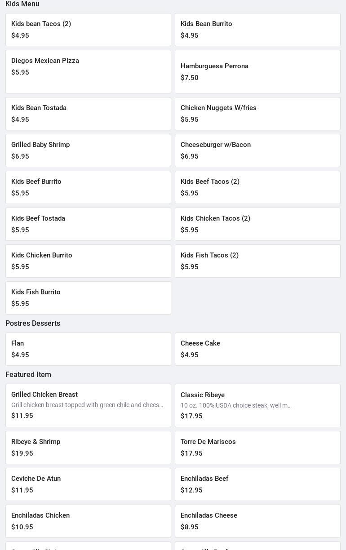Pick Enchiladas Beef

(x=257, y=484)
